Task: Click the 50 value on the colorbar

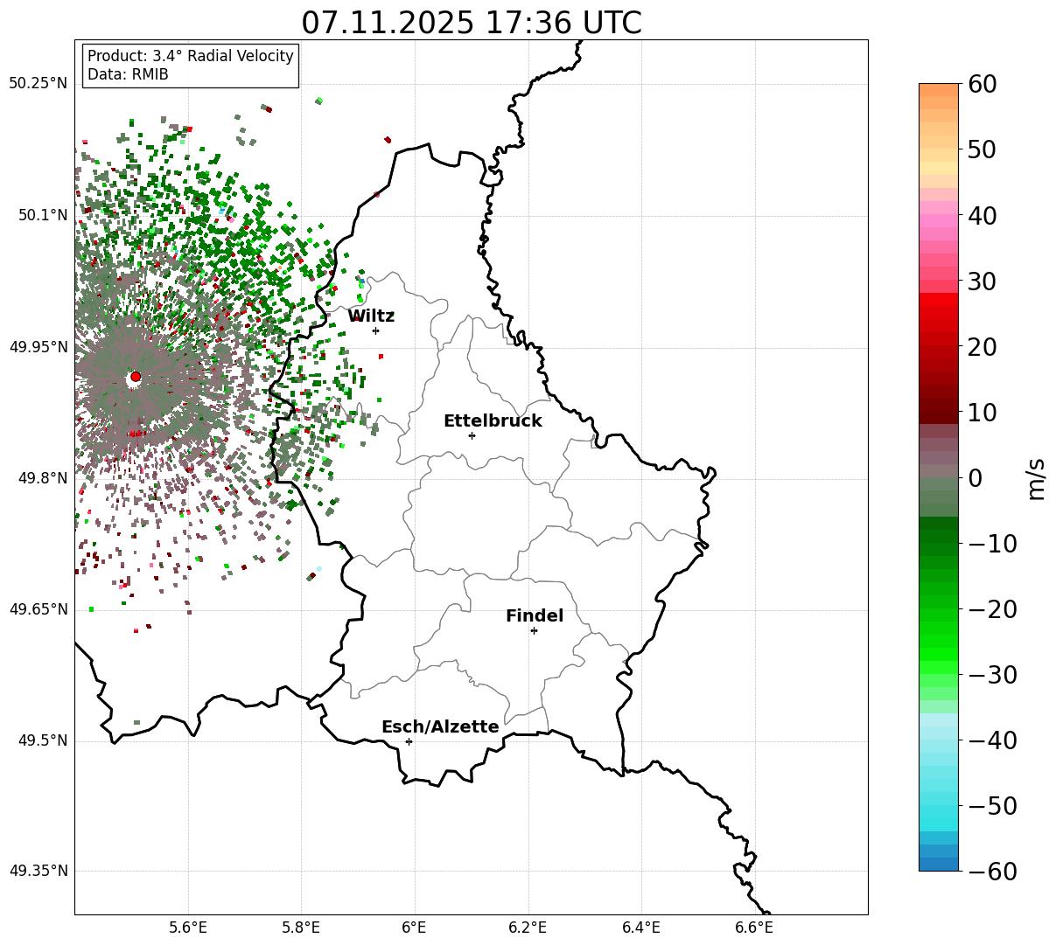Action: (983, 149)
